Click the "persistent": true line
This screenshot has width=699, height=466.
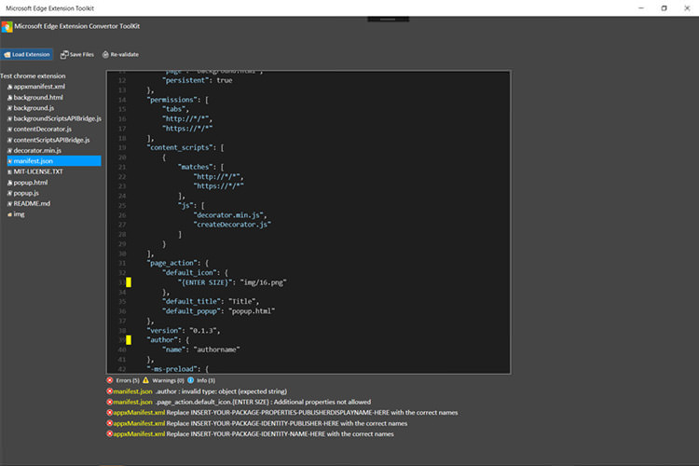point(198,80)
